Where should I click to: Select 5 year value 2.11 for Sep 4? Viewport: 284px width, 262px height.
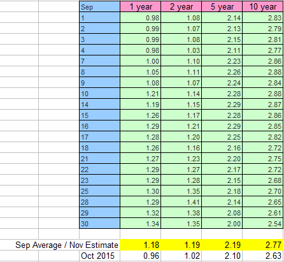coord(222,50)
